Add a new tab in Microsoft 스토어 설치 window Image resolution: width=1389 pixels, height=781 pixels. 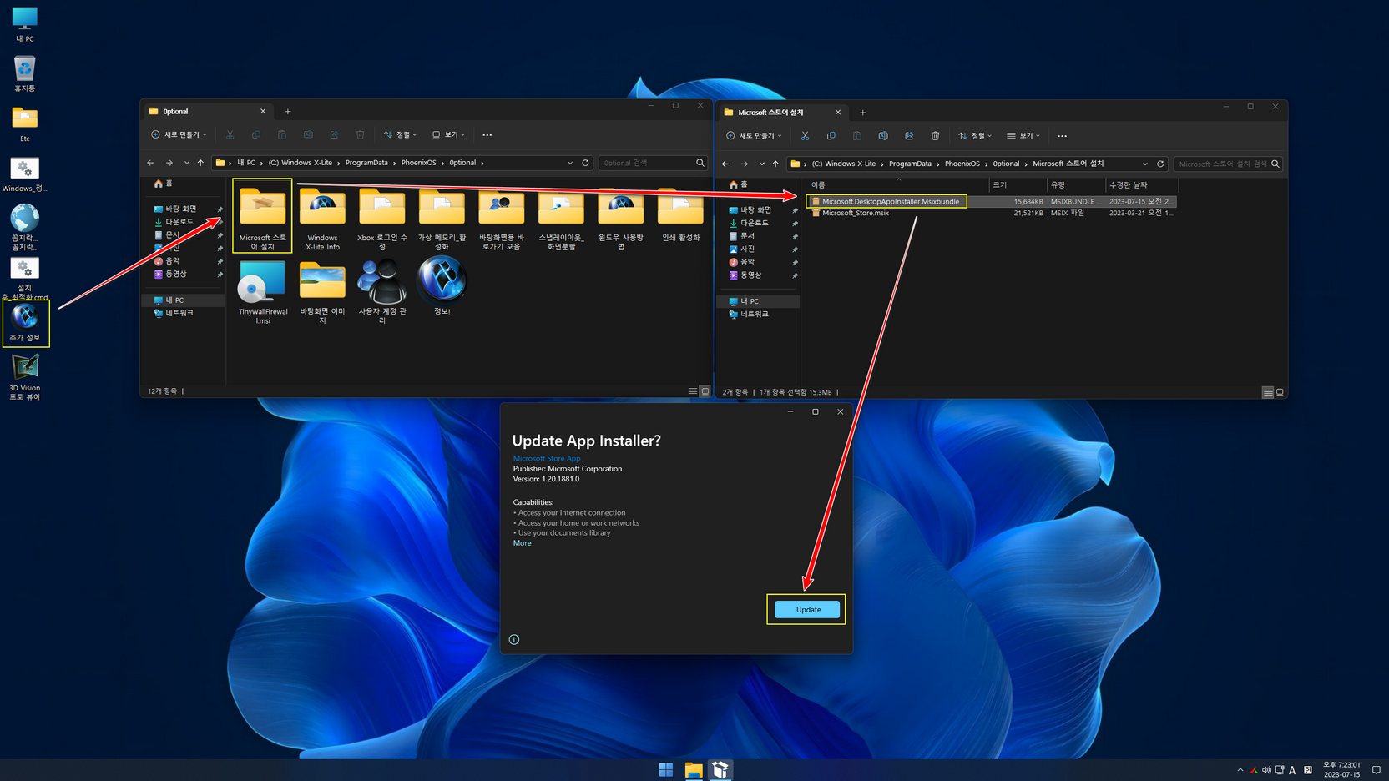863,112
